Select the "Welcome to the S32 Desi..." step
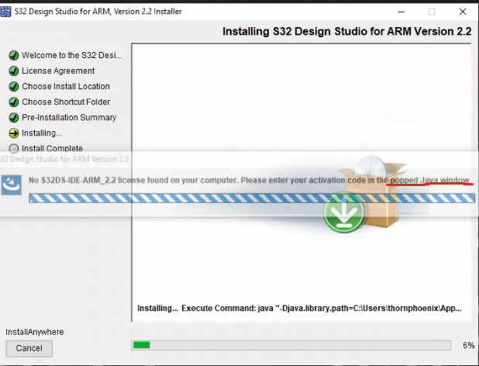Image resolution: width=479 pixels, height=366 pixels. click(72, 55)
